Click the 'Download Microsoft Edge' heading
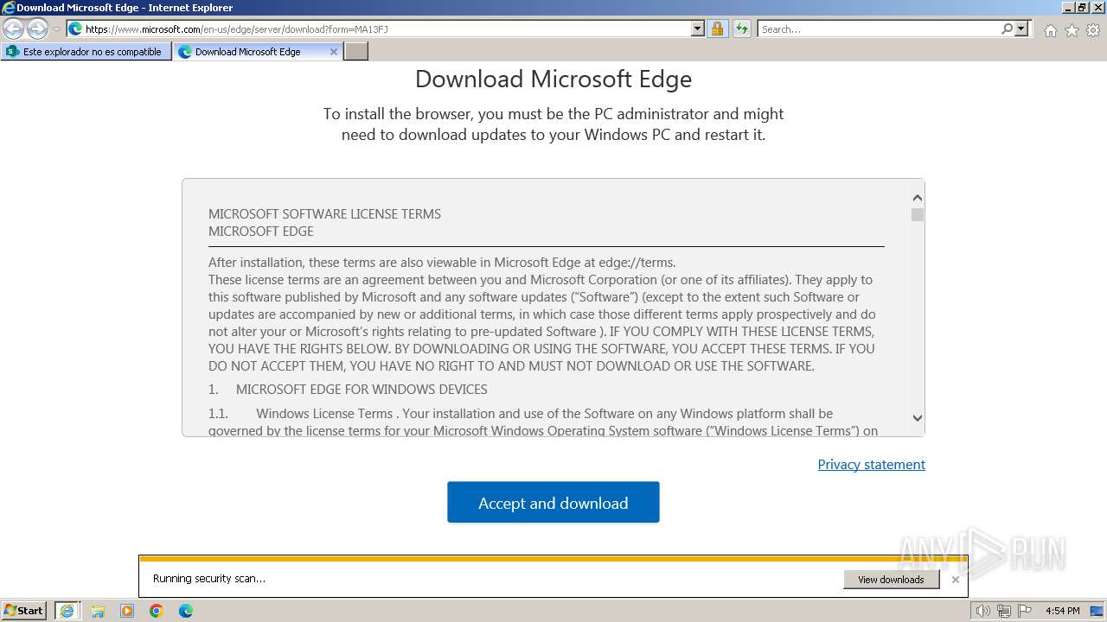This screenshot has width=1107, height=622. tap(553, 79)
